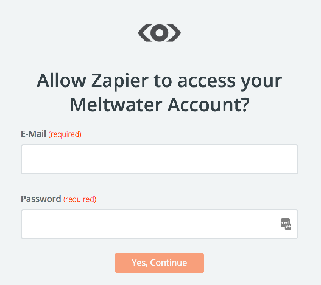
Task: Click the Yes, Continue button
Action: pos(159,263)
